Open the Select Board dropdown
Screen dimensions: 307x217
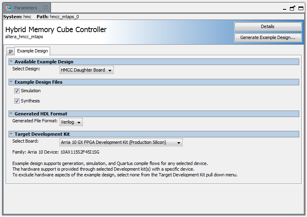click(x=121, y=142)
